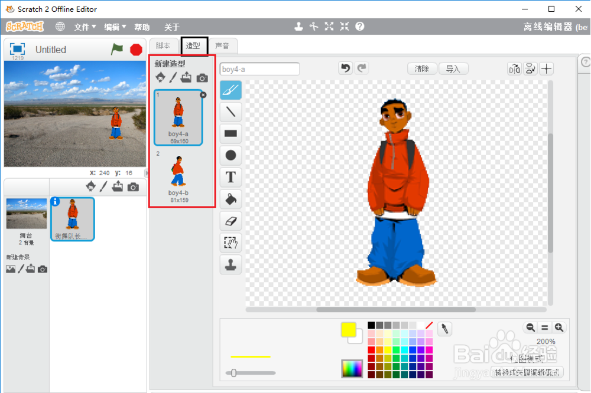Undo the last paint action
Image resolution: width=591 pixels, height=393 pixels.
(x=345, y=68)
